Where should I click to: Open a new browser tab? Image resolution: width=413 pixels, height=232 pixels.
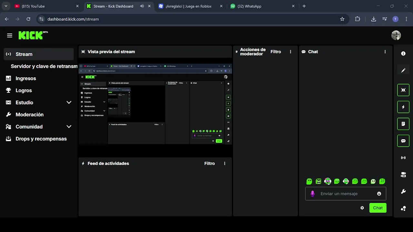[x=304, y=6]
